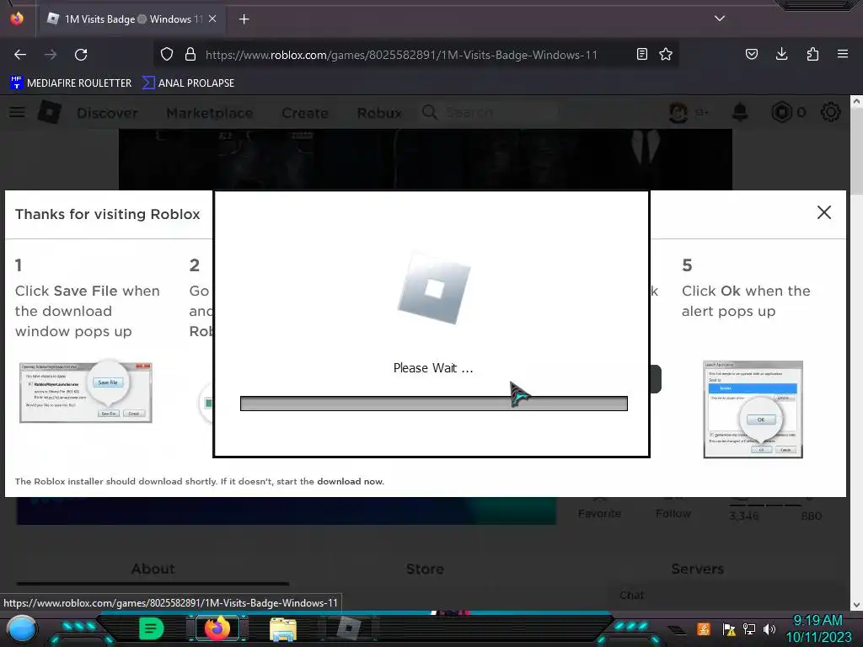
Task: Open the Robux balance icon
Action: pos(781,112)
